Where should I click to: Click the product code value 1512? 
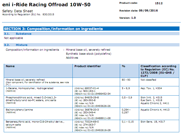click(159, 3)
